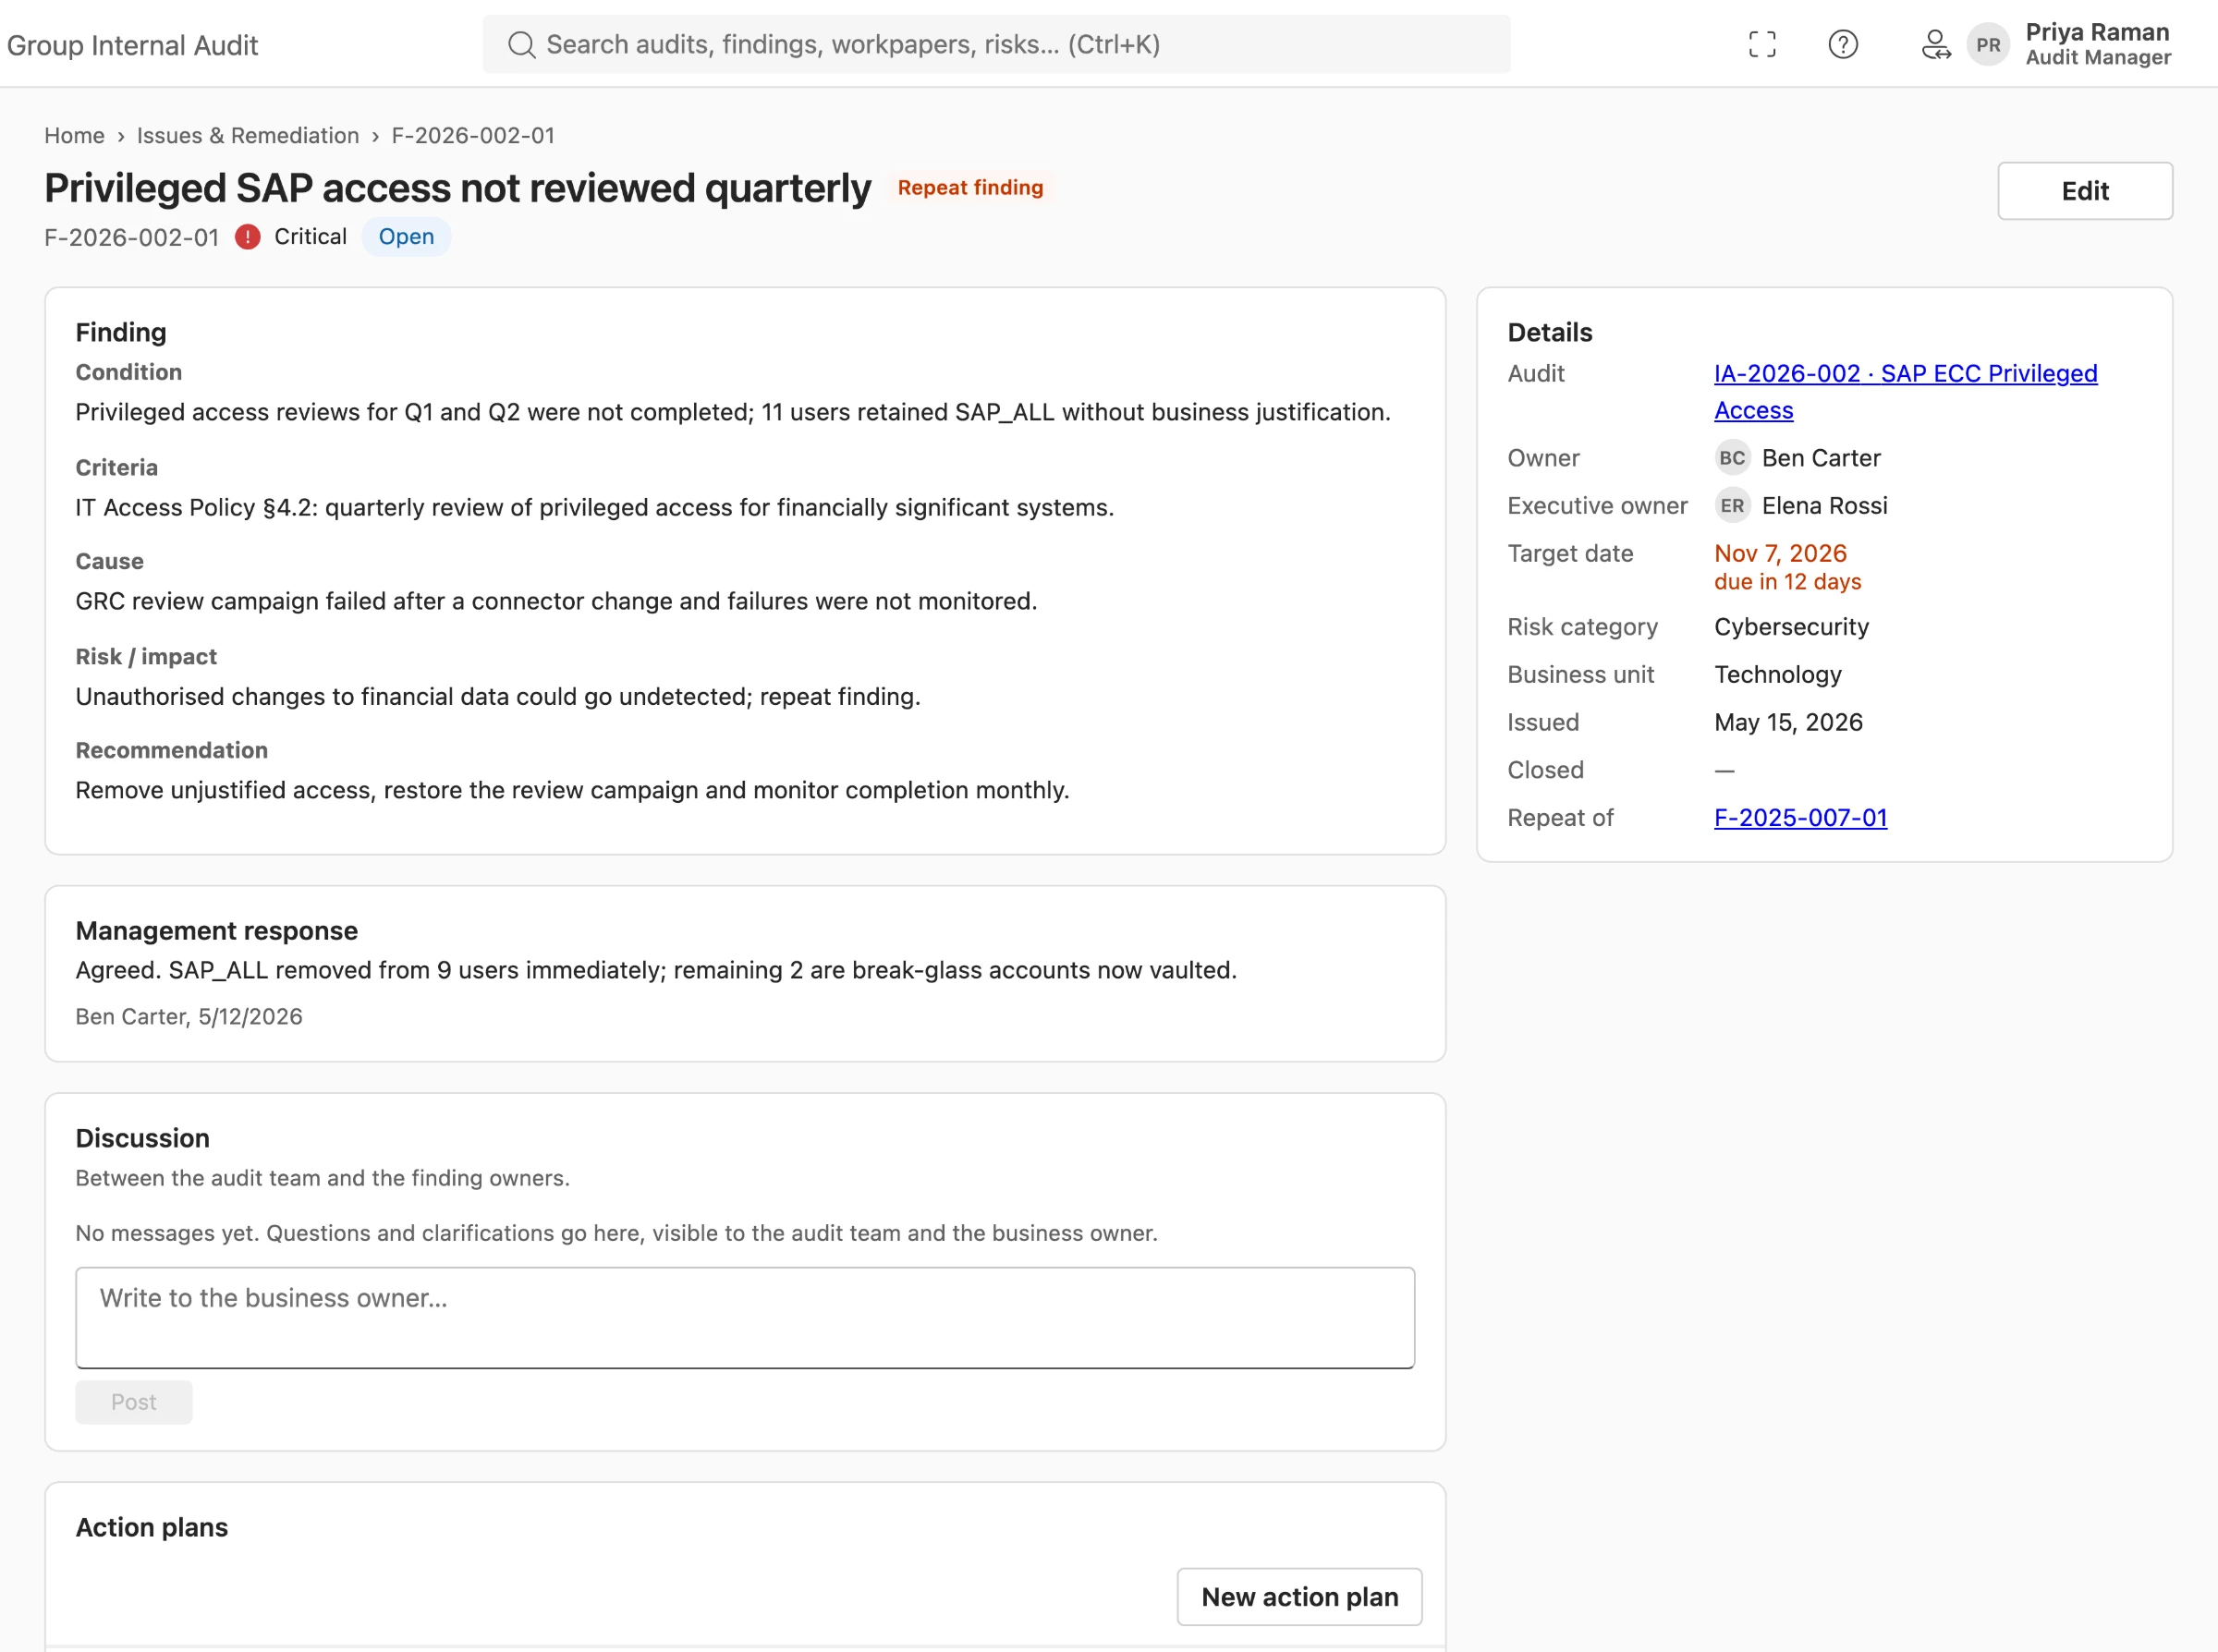Click the Edit button
This screenshot has height=1652, width=2218.
(2084, 191)
